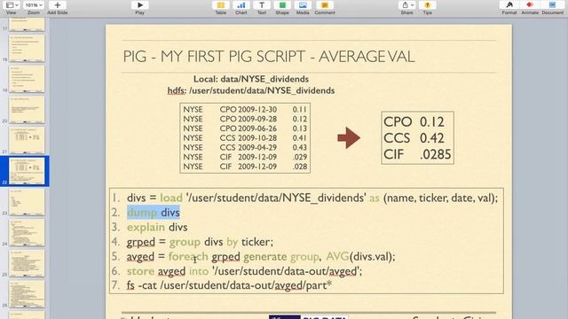Screen dimensions: 568x319
Task: Click the 'CCS 2009-10-28 0.41' table row
Action: pos(245,138)
